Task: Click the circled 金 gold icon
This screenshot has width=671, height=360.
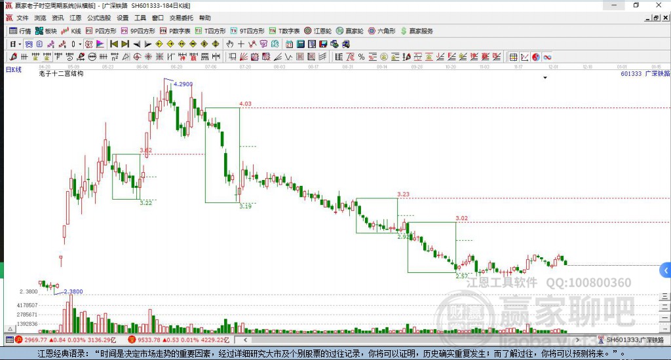Action: pos(384,57)
